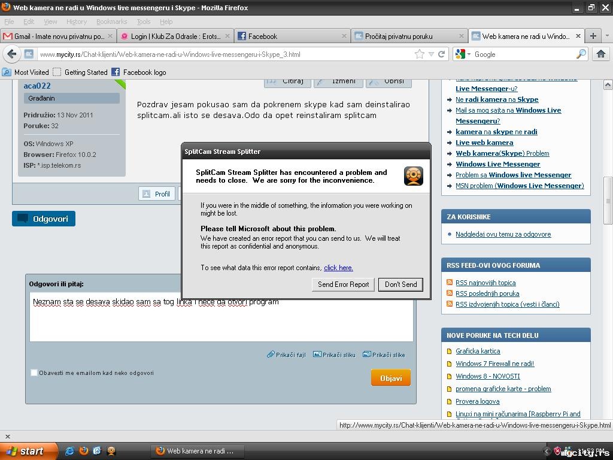Open the Edit menu
The width and height of the screenshot is (613, 460).
(29, 22)
